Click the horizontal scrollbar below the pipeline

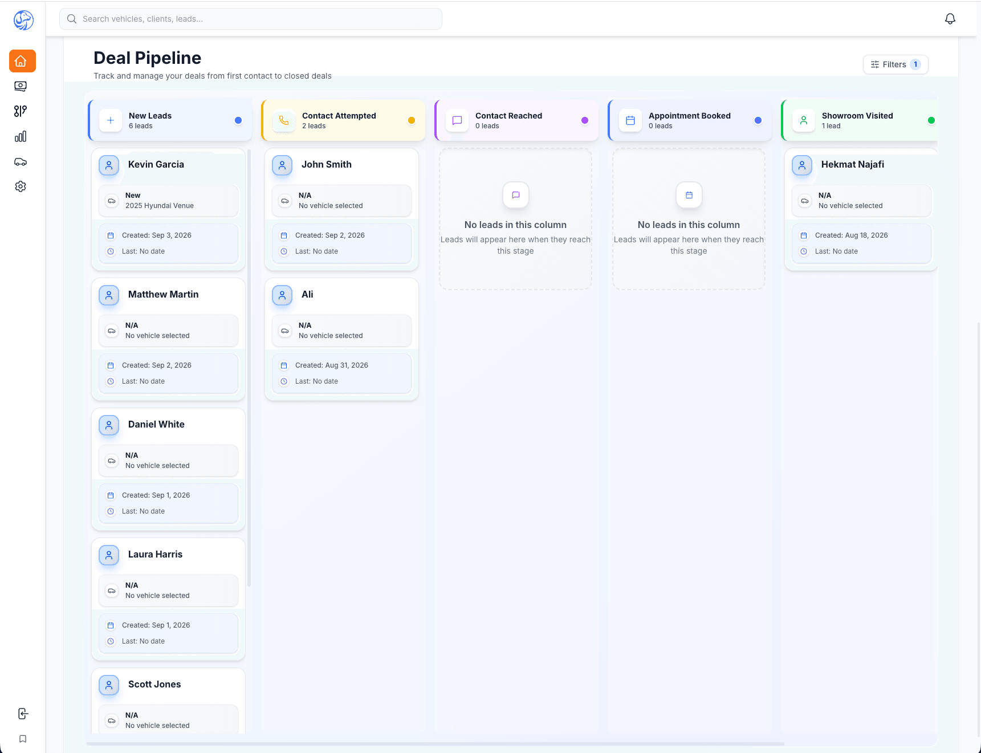point(435,744)
